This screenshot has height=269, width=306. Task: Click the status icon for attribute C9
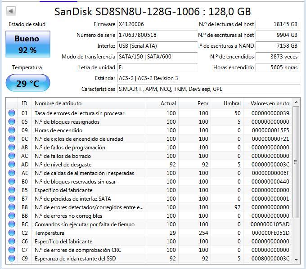pos(12,259)
